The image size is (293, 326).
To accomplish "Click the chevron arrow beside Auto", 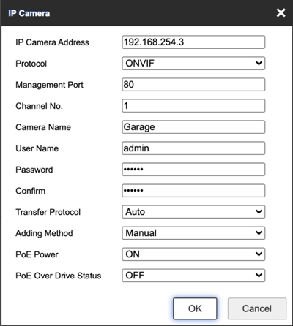I will 259,212.
